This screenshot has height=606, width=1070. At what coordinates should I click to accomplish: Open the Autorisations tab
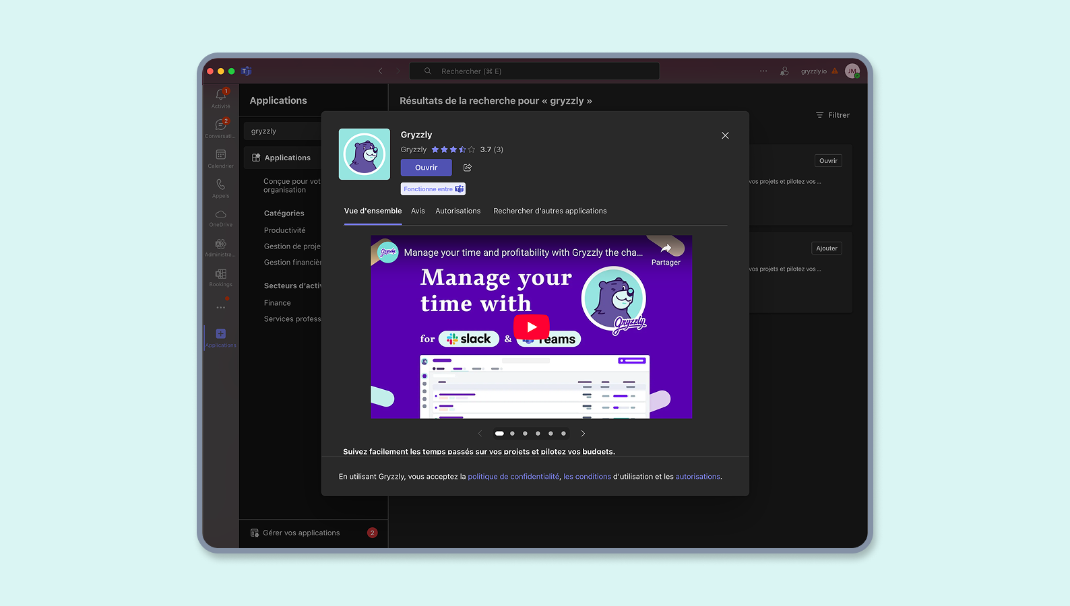click(458, 211)
